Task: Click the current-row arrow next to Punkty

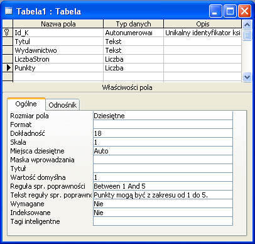Action: pyautogui.click(x=9, y=68)
